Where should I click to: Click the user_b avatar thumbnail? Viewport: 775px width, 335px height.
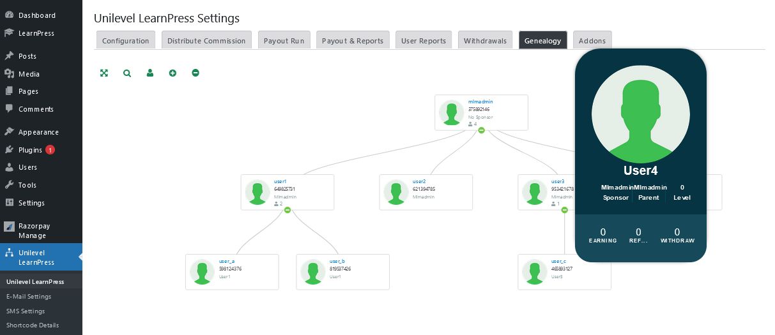point(313,272)
